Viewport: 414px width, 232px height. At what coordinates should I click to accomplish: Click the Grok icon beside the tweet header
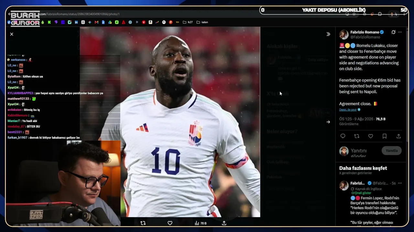(393, 32)
